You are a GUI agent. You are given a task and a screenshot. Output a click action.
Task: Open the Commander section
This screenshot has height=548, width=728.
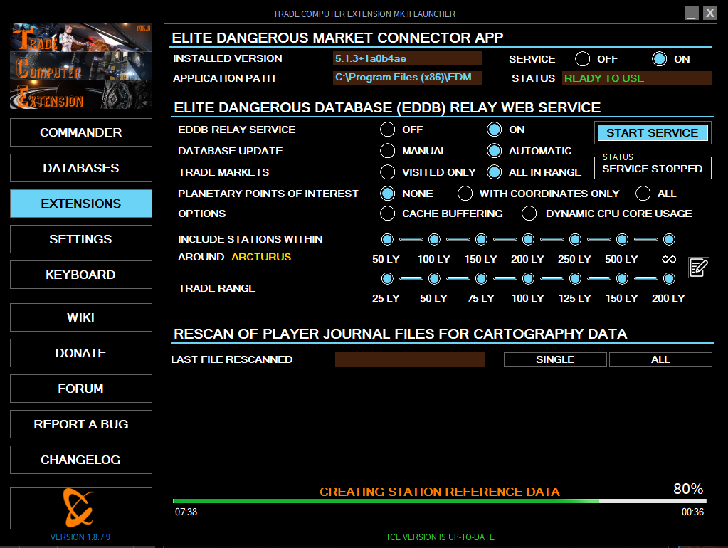(81, 132)
